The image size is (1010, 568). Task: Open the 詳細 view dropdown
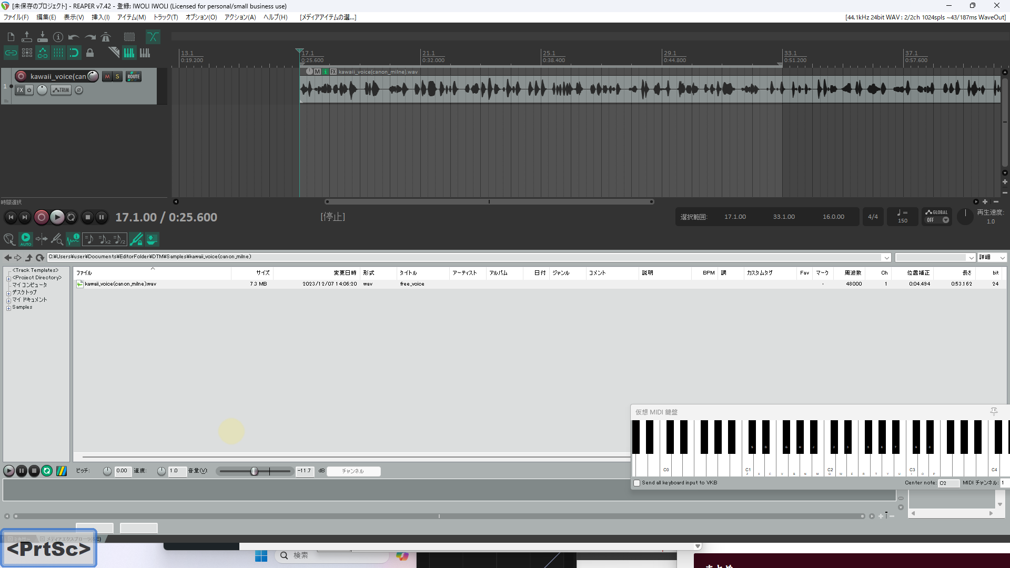pyautogui.click(x=992, y=258)
